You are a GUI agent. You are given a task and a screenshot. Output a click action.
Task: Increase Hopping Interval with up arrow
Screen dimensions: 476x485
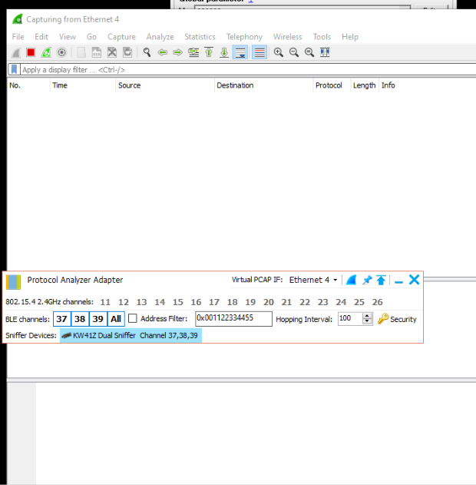point(367,316)
